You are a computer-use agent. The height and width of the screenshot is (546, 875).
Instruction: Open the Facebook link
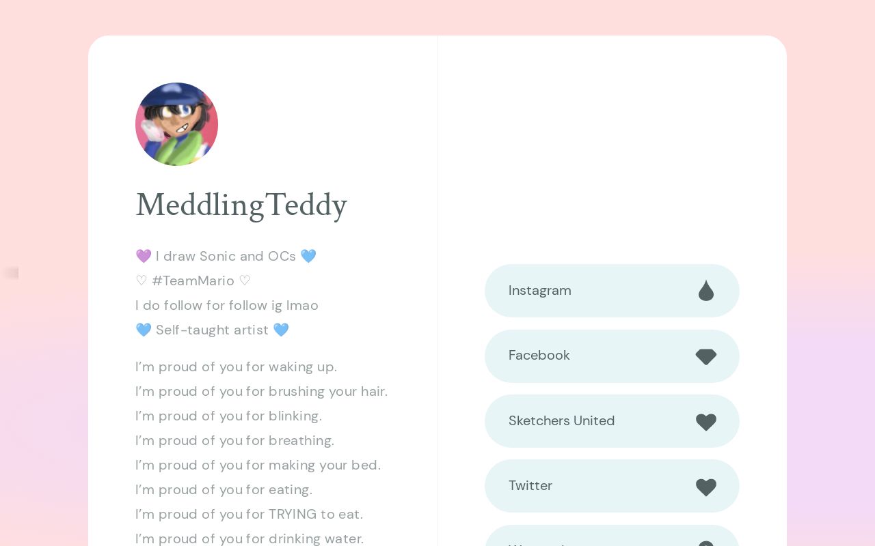click(612, 356)
